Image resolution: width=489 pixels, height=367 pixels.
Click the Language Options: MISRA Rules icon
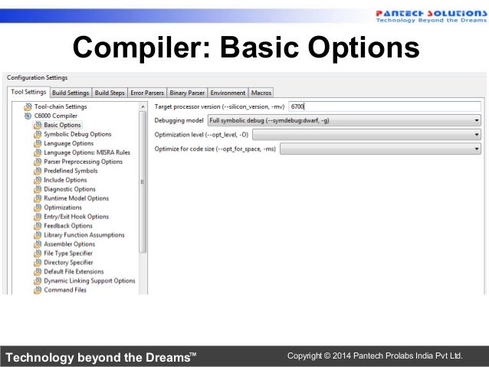point(38,152)
